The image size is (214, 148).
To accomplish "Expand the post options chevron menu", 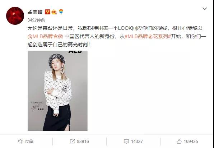I will tap(204, 9).
